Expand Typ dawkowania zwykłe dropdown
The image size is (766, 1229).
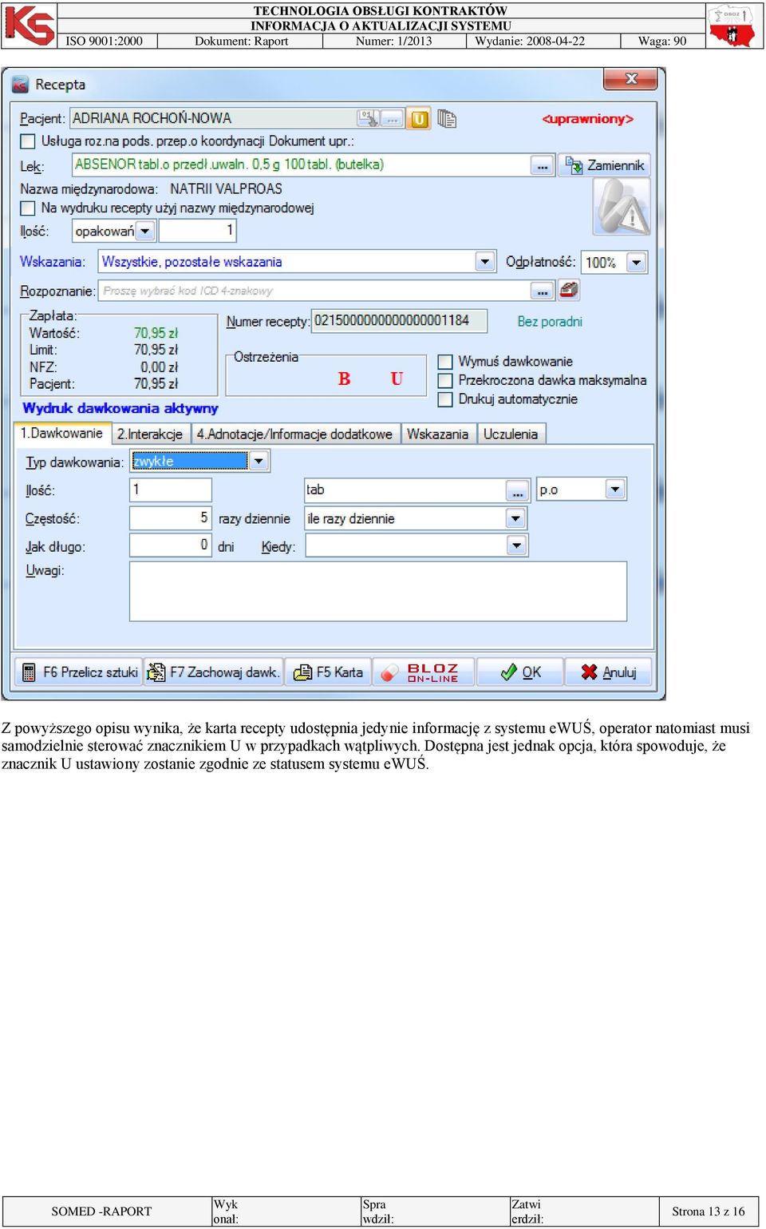(x=259, y=462)
